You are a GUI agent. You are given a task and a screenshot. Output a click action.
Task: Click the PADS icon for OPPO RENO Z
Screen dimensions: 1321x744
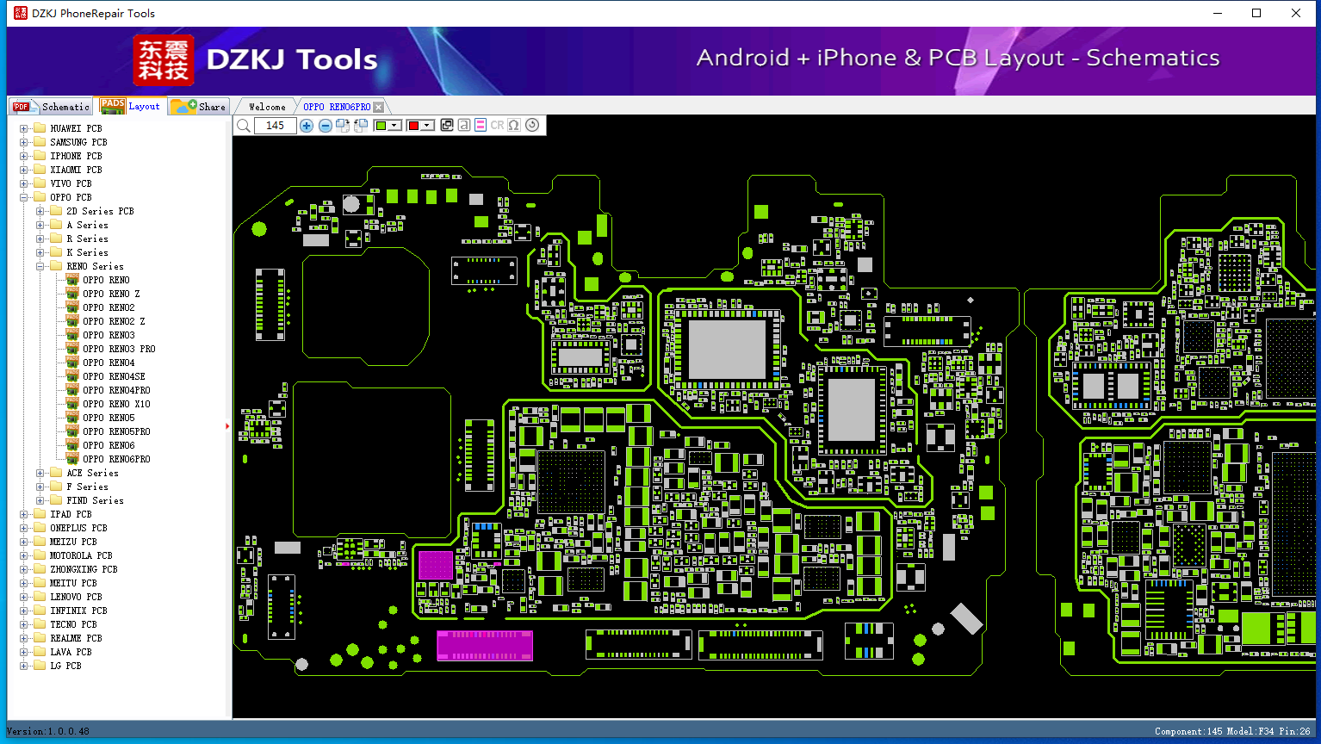pos(72,294)
